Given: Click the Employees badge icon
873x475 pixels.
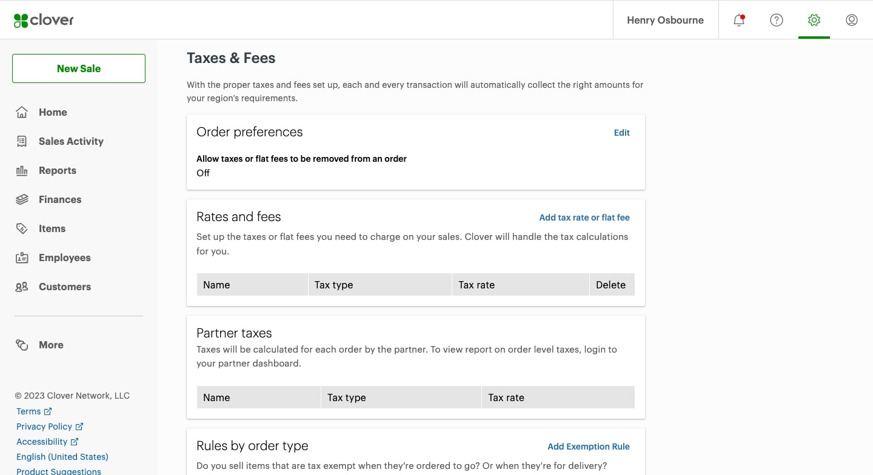Looking at the screenshot, I should point(22,257).
